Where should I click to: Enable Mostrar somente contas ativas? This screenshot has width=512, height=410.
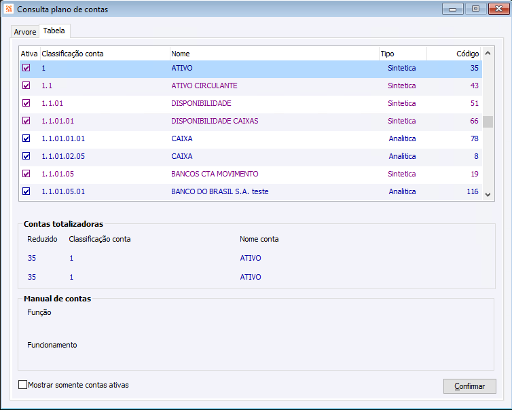click(x=22, y=384)
